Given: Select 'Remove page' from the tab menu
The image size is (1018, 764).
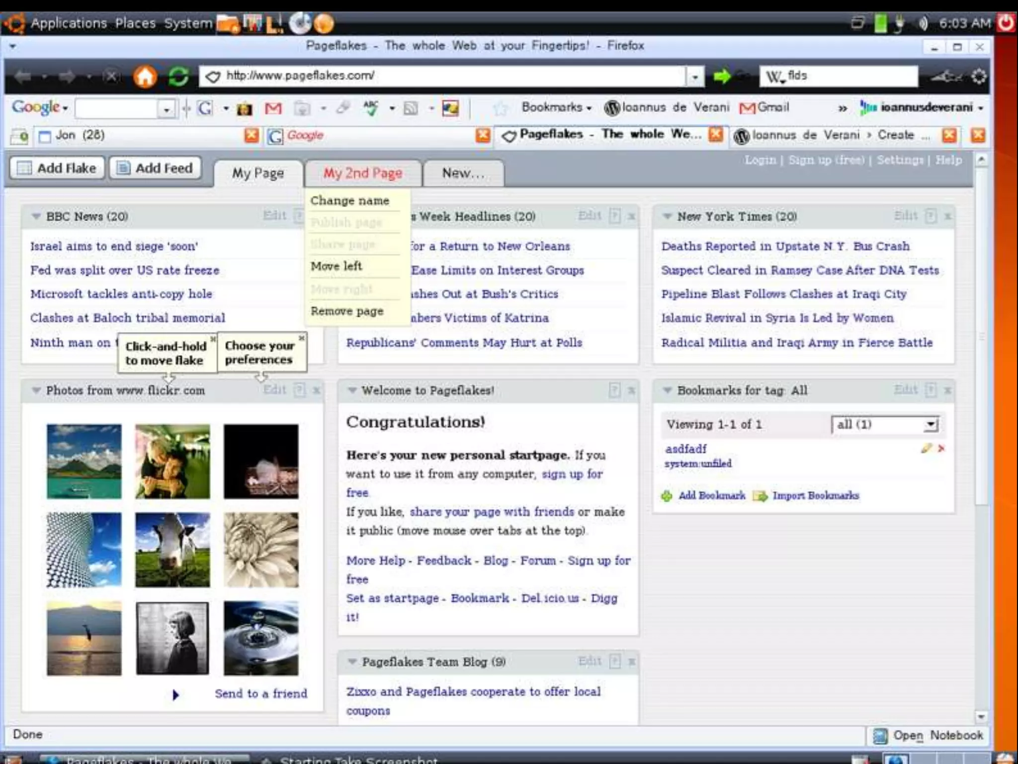Looking at the screenshot, I should pyautogui.click(x=347, y=311).
